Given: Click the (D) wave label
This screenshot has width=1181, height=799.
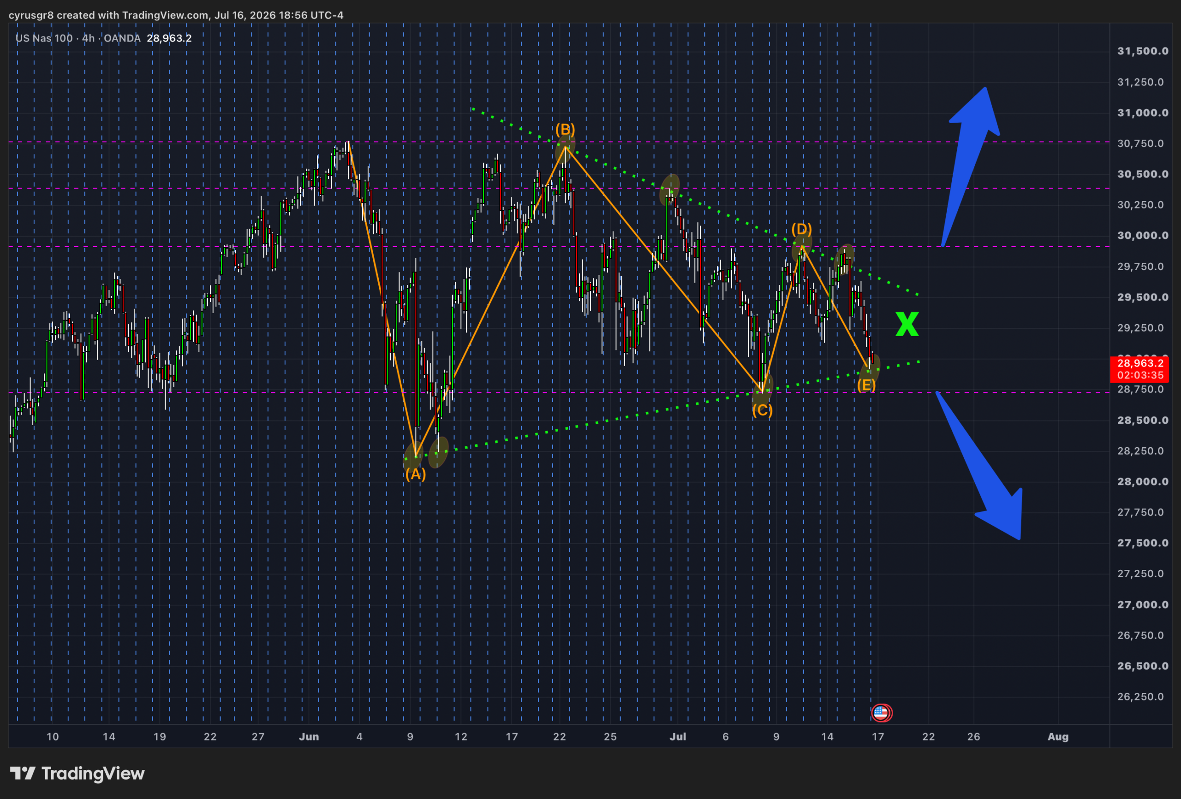Looking at the screenshot, I should pos(801,229).
